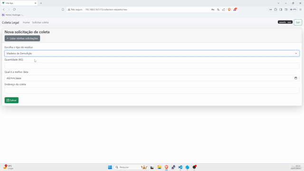Click the taskbar Pesquisar search box
Image resolution: width=304 pixels, height=171 pixels.
tap(132, 167)
